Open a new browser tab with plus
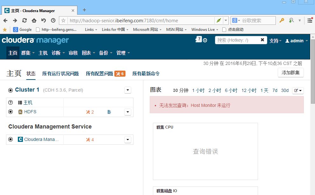 pos(84,10)
